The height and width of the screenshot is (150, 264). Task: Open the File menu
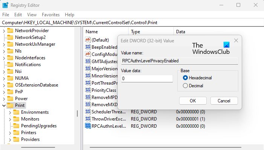6,15
